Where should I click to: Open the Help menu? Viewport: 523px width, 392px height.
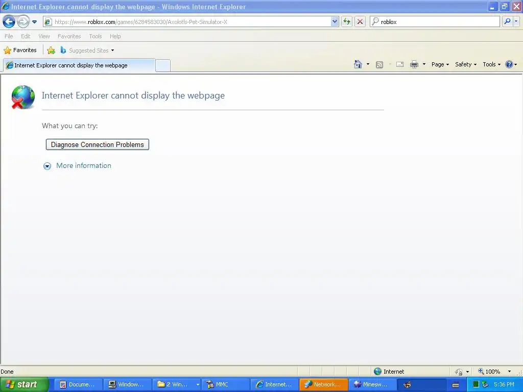click(115, 36)
